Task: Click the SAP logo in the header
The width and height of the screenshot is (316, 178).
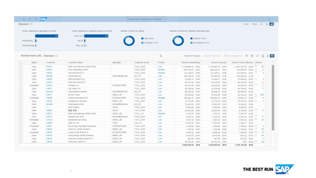Action: (x=43, y=19)
